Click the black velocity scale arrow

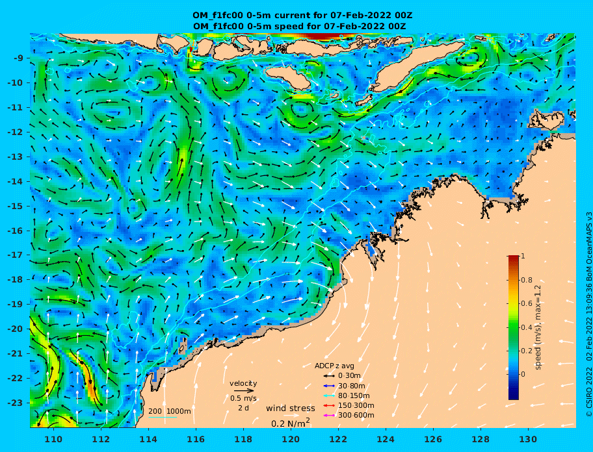click(244, 390)
